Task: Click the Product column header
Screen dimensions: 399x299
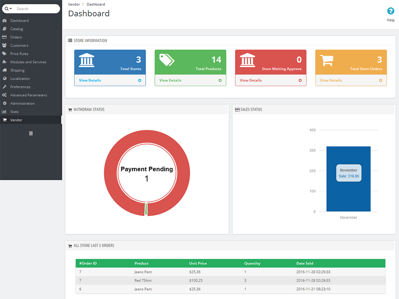Action: pos(142,264)
